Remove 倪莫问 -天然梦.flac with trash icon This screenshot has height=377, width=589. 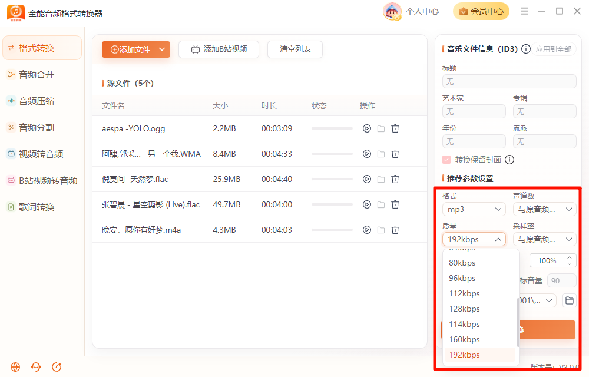tap(395, 179)
